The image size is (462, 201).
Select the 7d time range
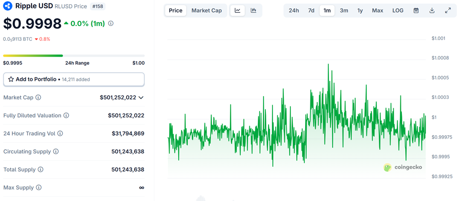311,10
